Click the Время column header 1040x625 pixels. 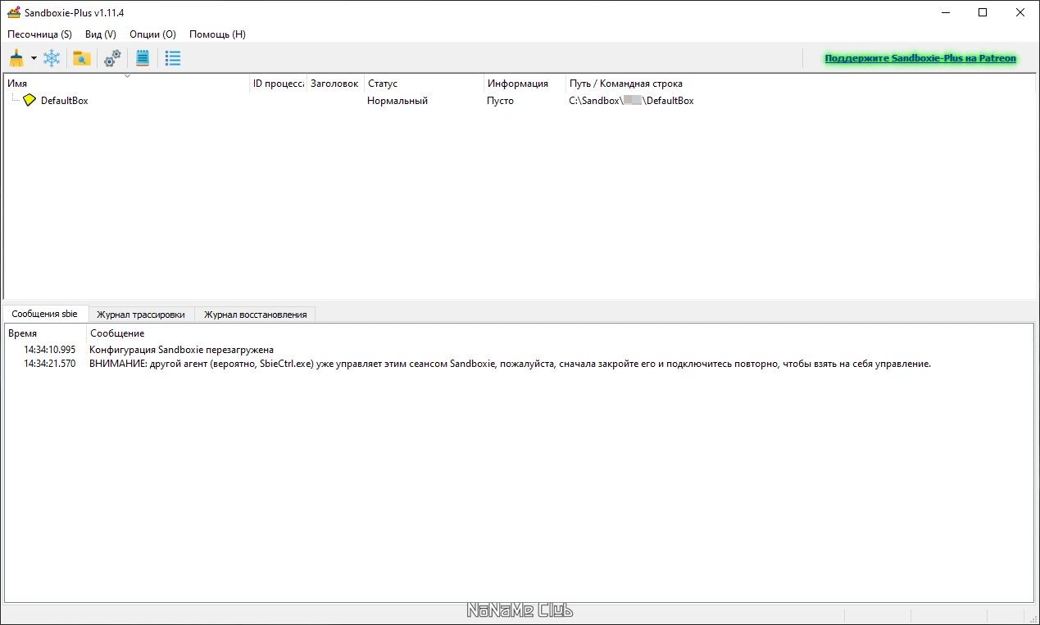pyautogui.click(x=45, y=333)
